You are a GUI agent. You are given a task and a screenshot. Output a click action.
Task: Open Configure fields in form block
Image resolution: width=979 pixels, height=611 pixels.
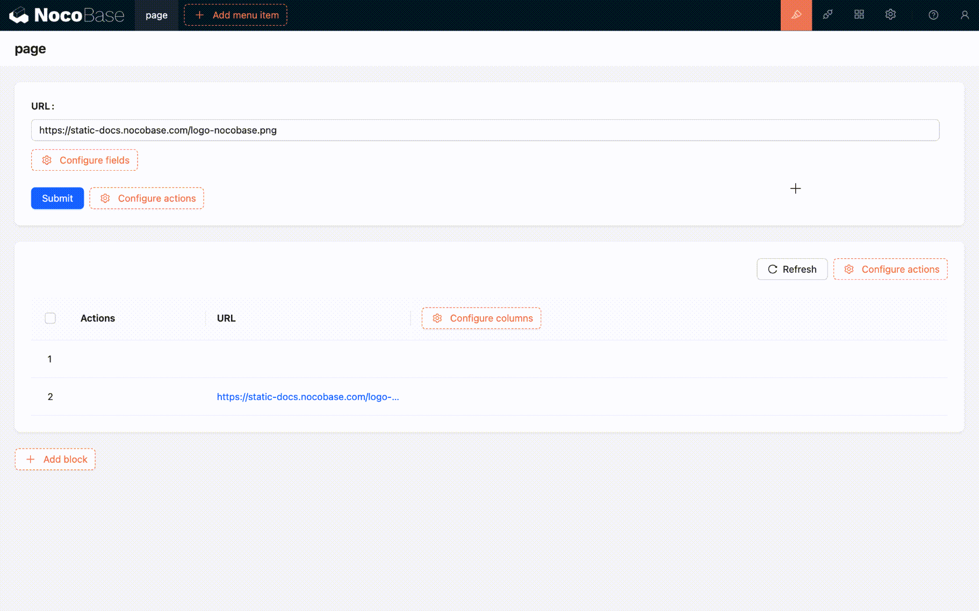coord(84,160)
